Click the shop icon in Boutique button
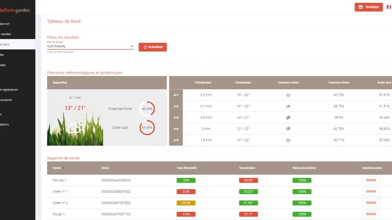The image size is (392, 220). (x=361, y=7)
